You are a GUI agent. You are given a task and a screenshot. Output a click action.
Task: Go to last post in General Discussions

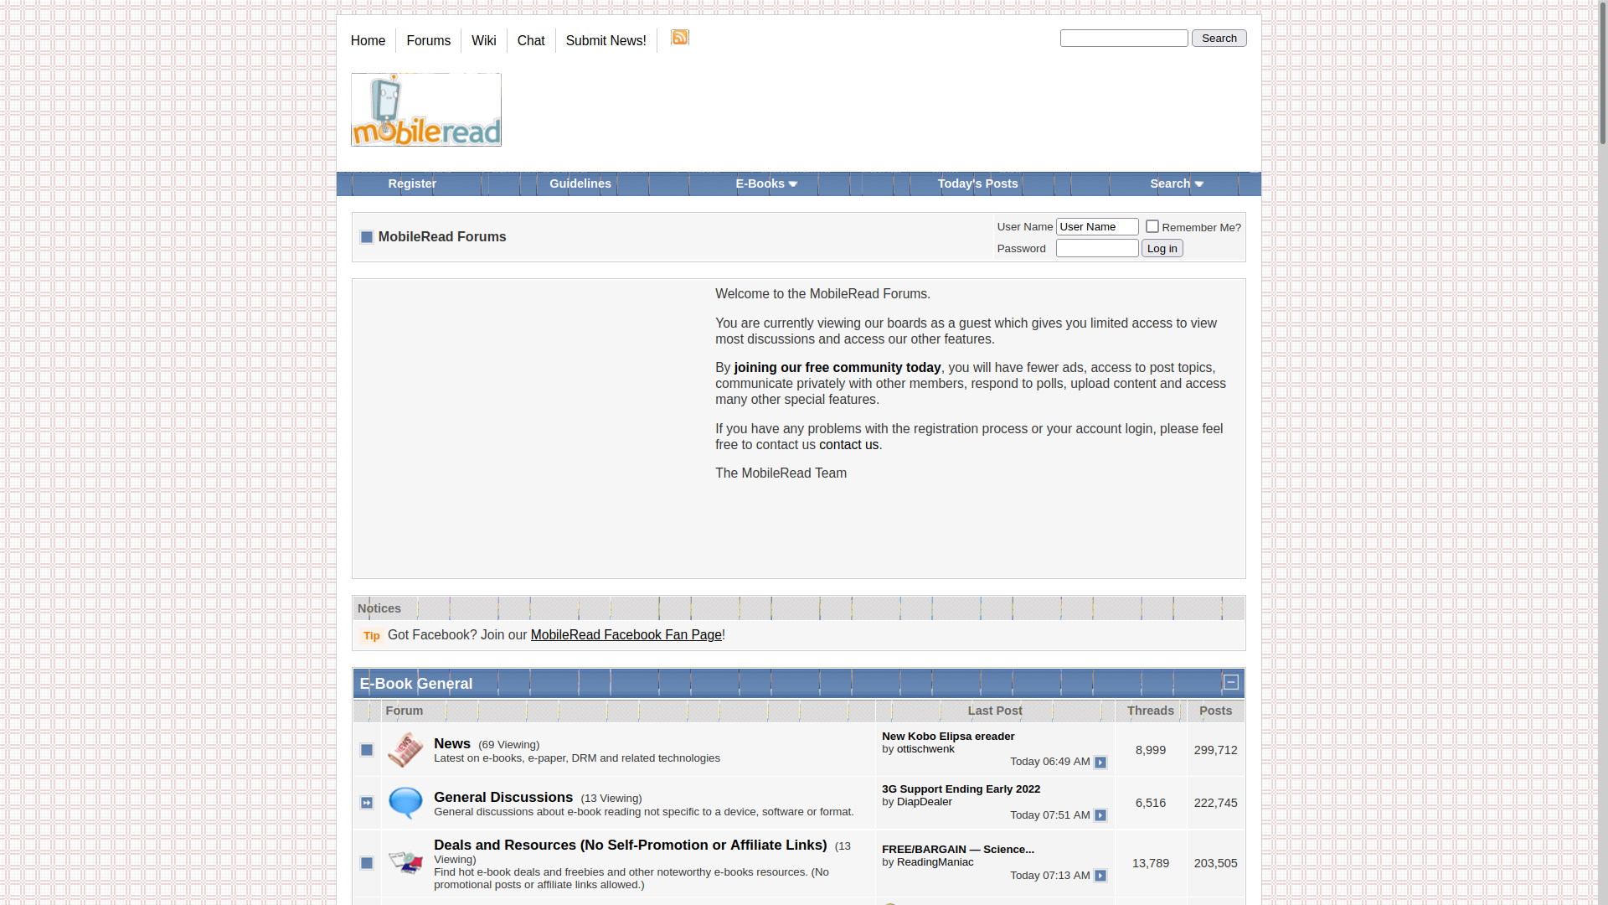[x=1100, y=815]
